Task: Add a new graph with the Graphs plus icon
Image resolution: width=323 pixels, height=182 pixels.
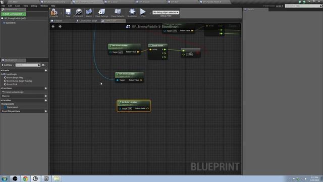Action: (46, 70)
